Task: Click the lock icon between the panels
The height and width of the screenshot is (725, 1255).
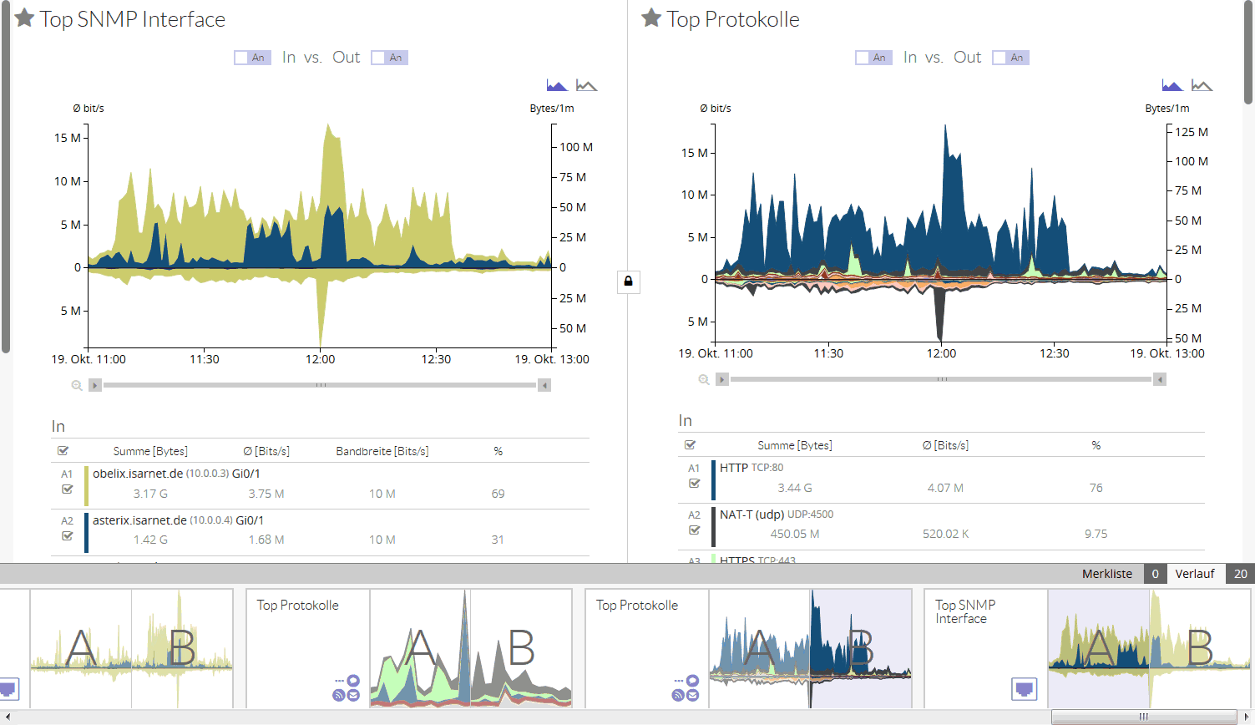Action: click(629, 281)
